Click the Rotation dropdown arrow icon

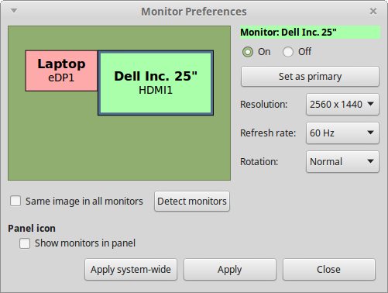pos(370,161)
